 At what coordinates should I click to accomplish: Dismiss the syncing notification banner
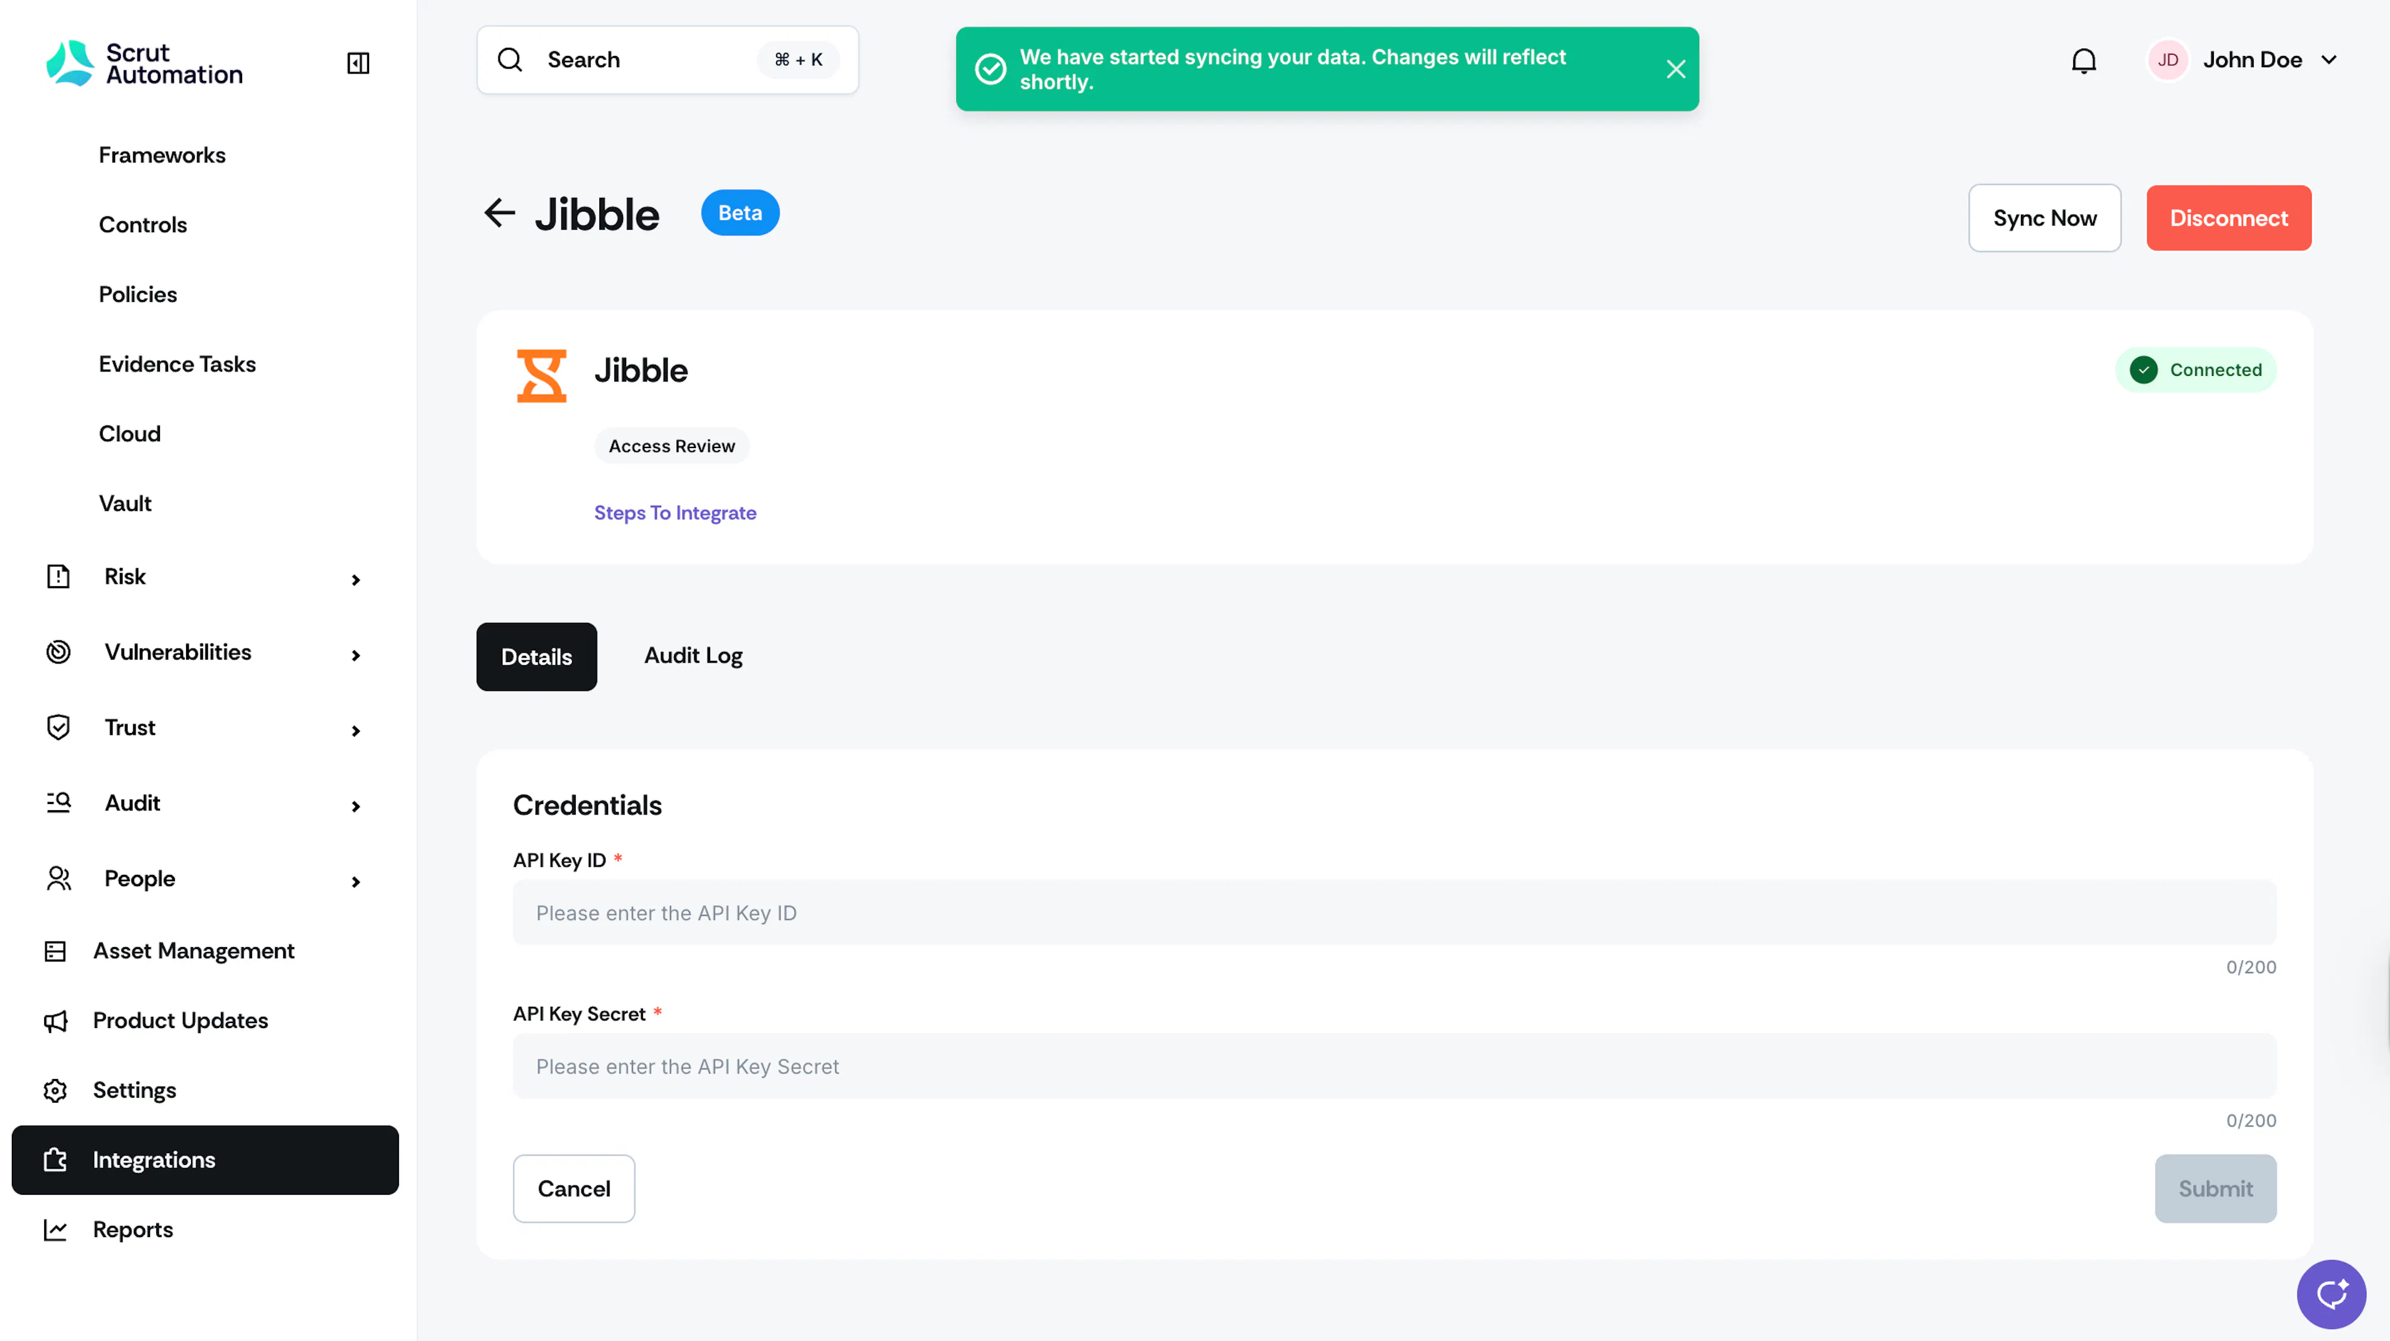[x=1675, y=70]
